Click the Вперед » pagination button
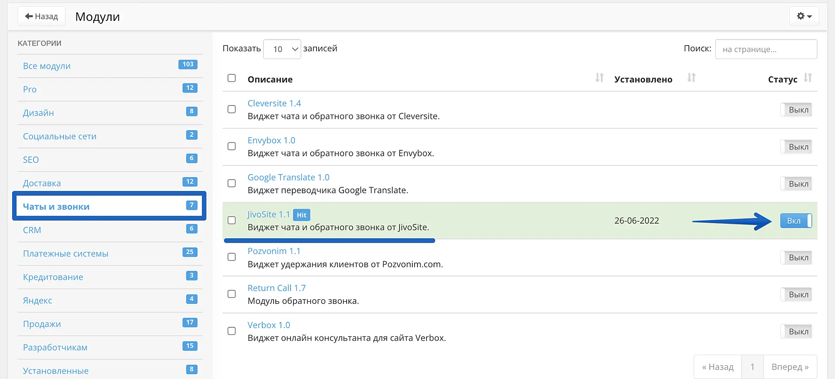 click(790, 367)
